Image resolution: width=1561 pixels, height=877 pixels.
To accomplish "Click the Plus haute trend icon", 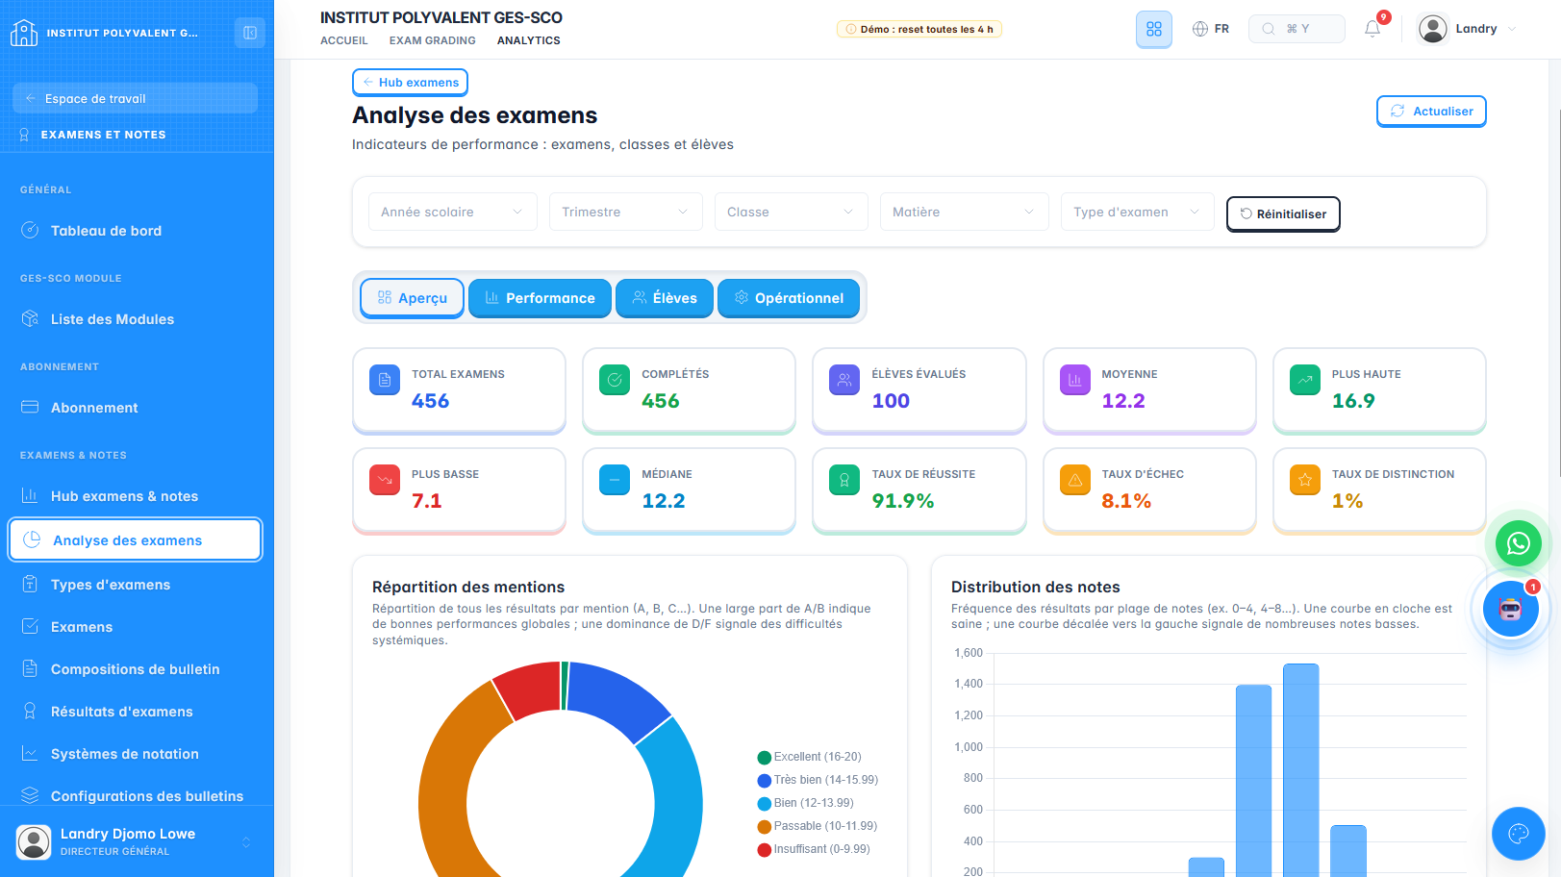I will [1305, 380].
